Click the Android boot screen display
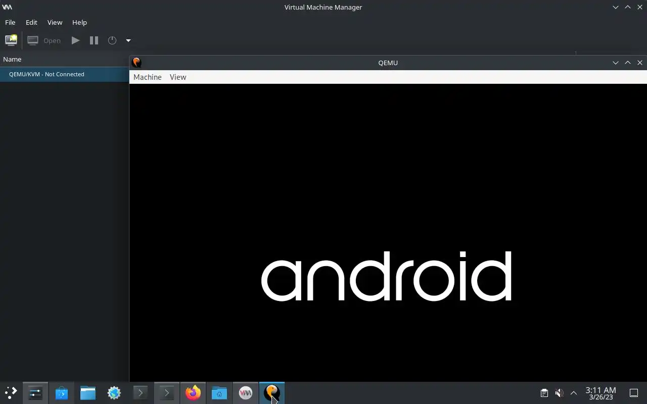The height and width of the screenshot is (404, 647). [x=388, y=233]
